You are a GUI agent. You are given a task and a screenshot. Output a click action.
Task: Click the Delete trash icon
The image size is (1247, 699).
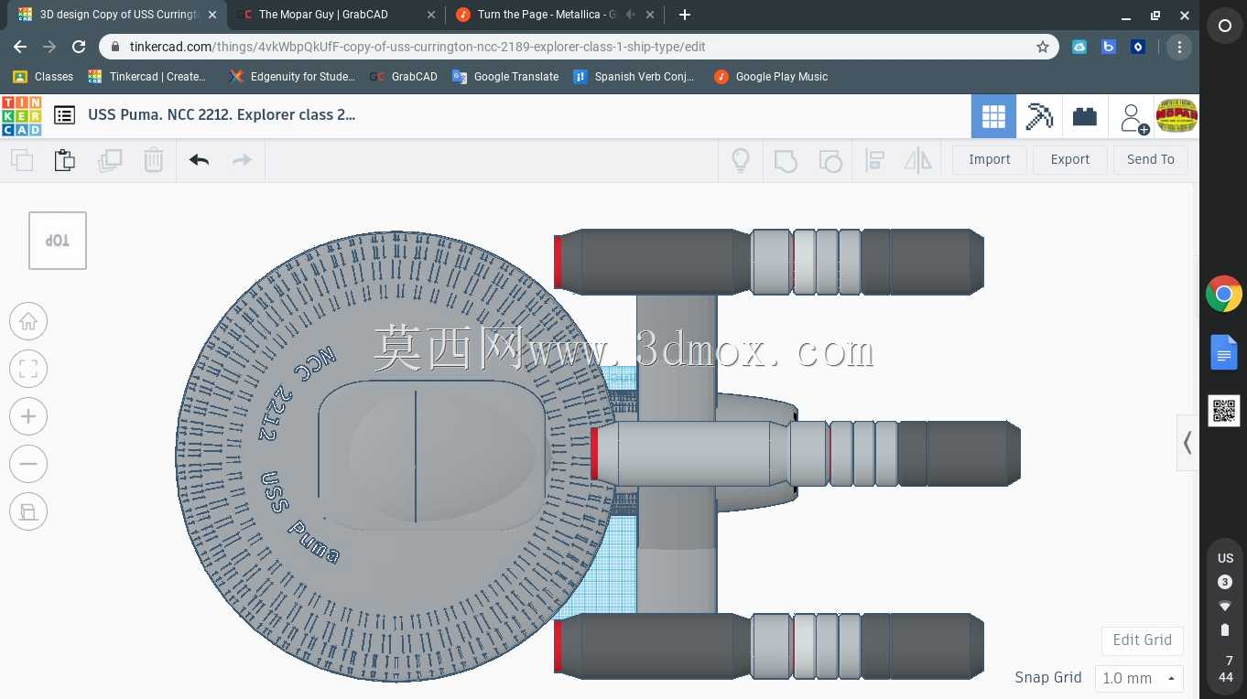click(x=154, y=160)
